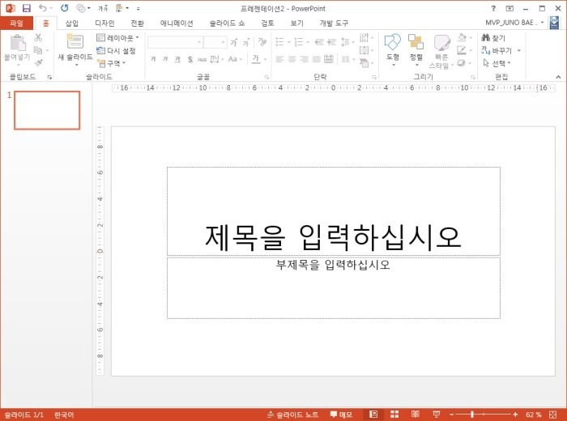Open Quick Styles (빠른 스타일) gallery
Image resolution: width=567 pixels, height=421 pixels.
pos(441,51)
